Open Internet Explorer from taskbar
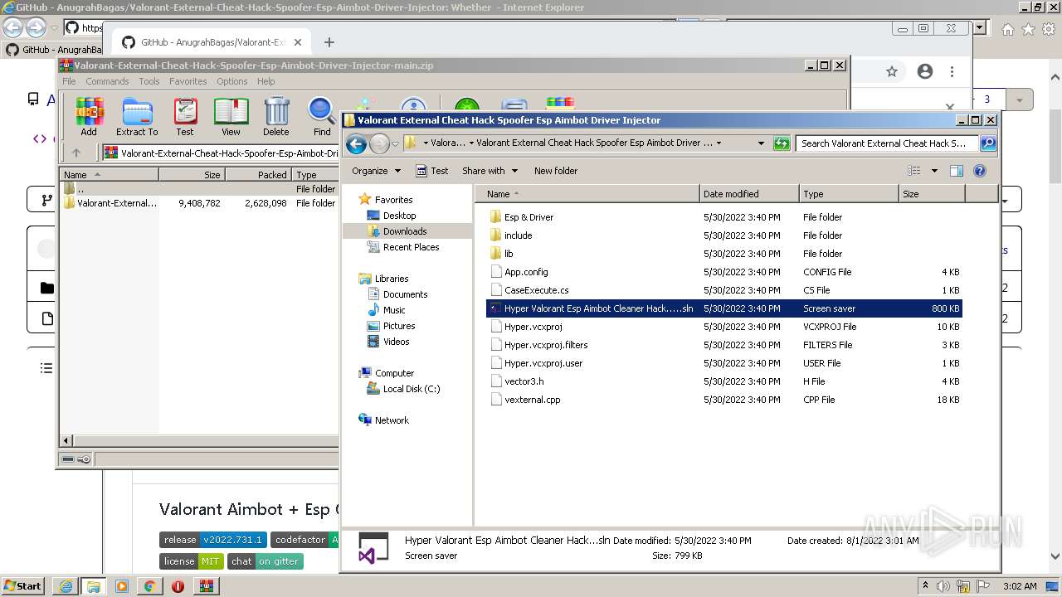The height and width of the screenshot is (597, 1062). [x=66, y=586]
